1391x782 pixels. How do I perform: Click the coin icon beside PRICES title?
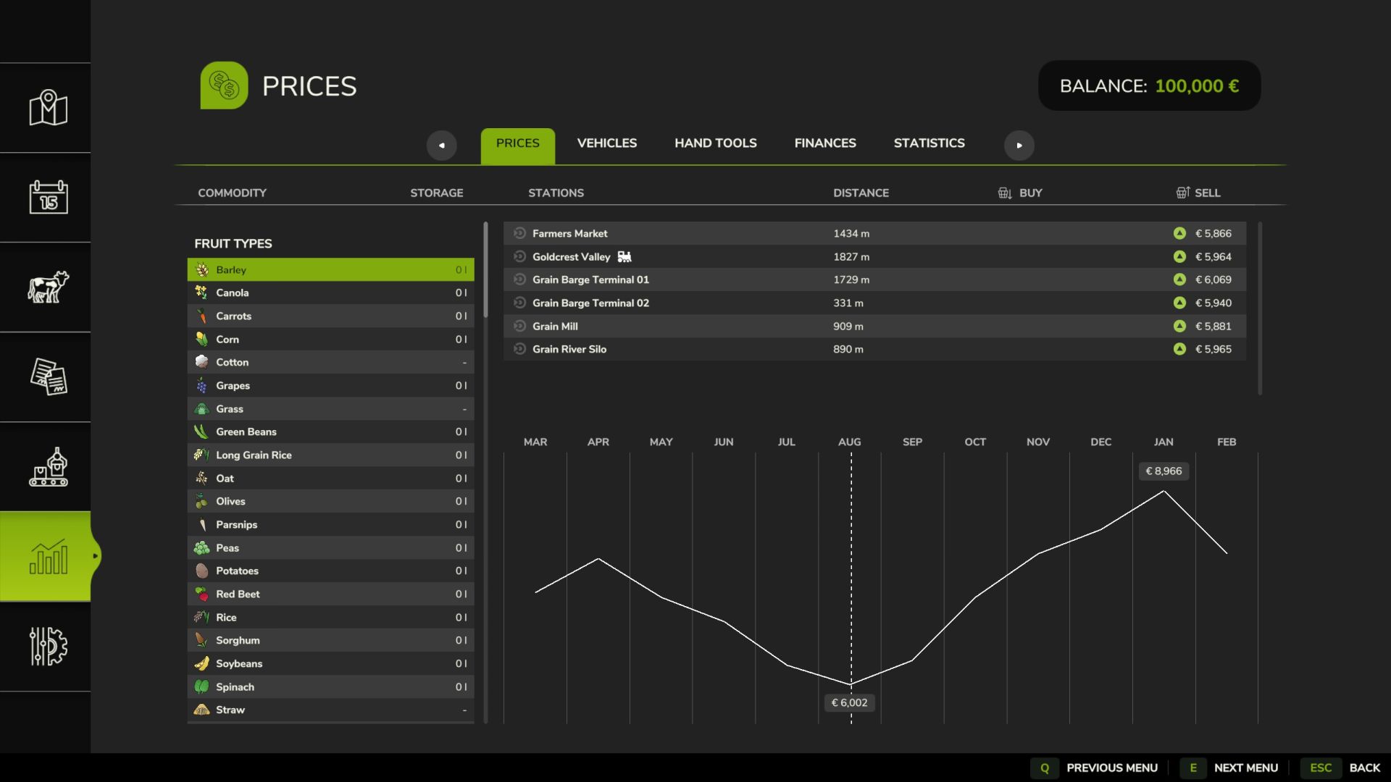tap(224, 86)
